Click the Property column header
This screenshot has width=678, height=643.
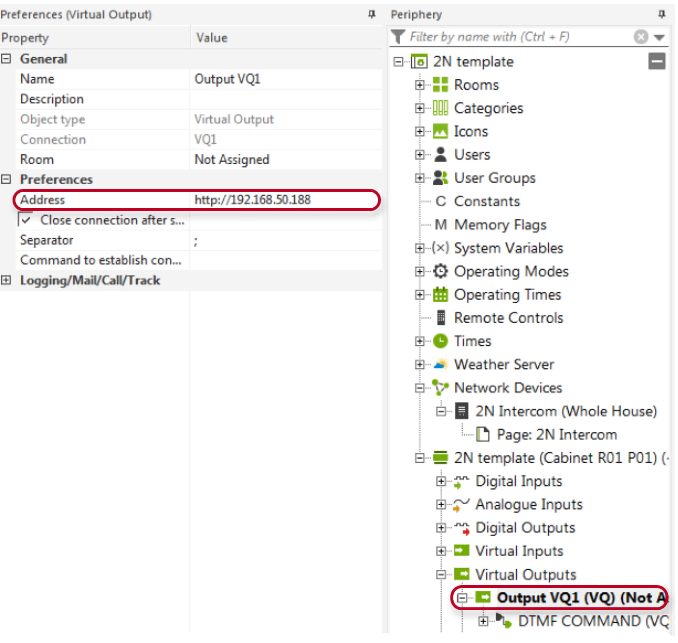pyautogui.click(x=95, y=38)
